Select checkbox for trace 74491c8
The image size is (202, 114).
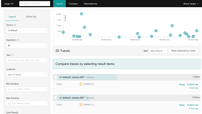(x=56, y=77)
